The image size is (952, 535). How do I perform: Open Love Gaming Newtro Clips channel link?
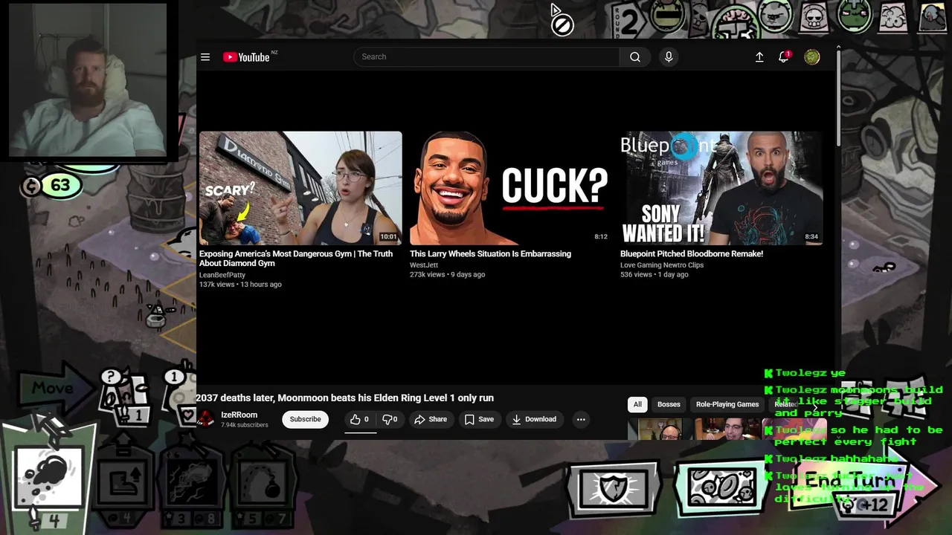pyautogui.click(x=662, y=265)
